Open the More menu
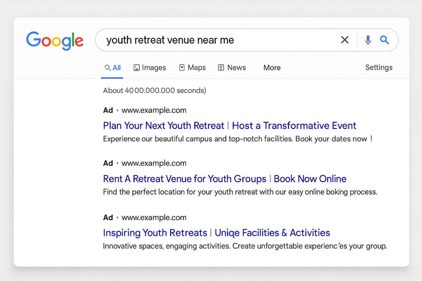Viewport: 422px width, 281px height. point(272,68)
